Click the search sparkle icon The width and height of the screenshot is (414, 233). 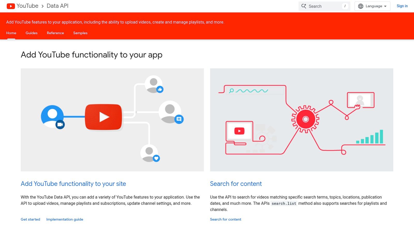pos(304,6)
